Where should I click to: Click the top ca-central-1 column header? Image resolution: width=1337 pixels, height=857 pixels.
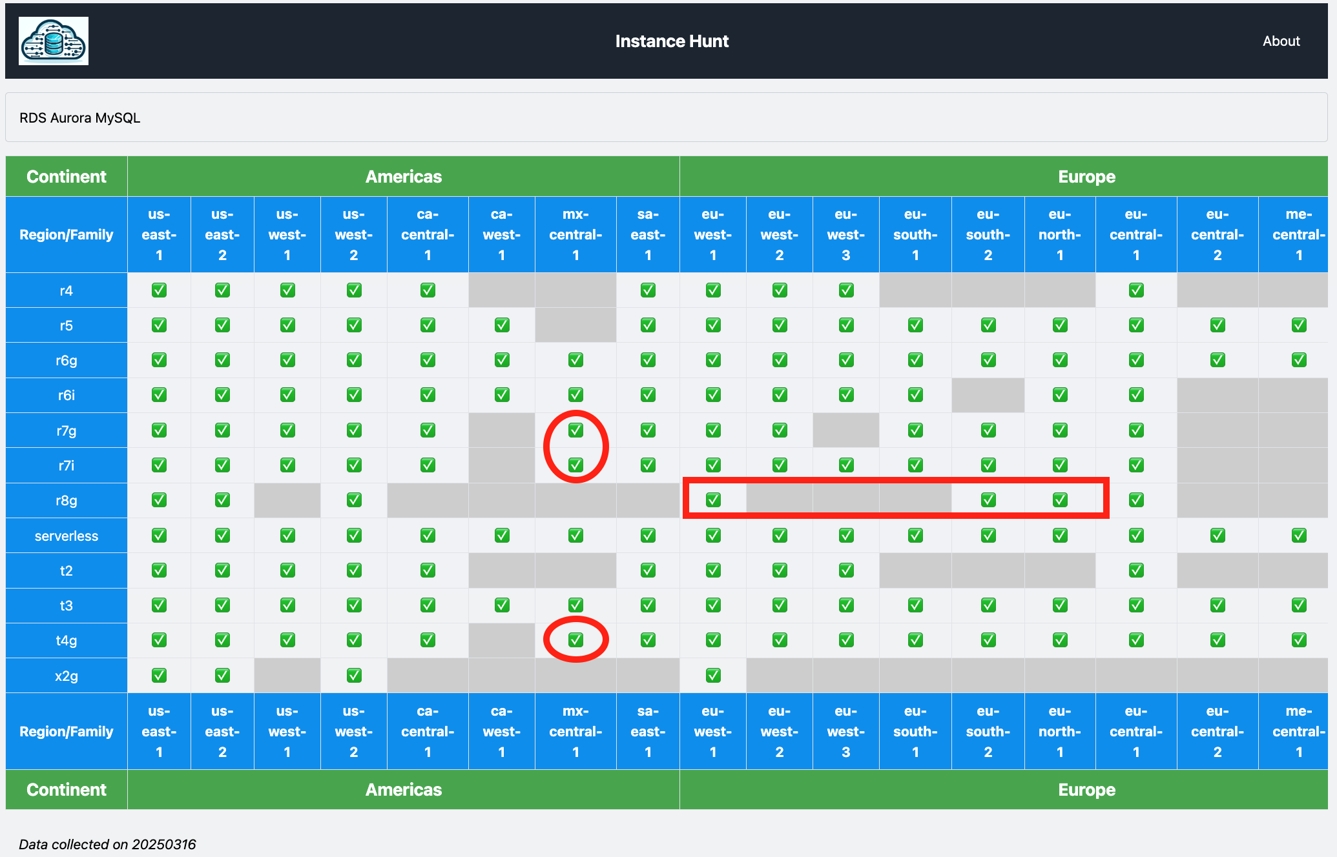(428, 234)
